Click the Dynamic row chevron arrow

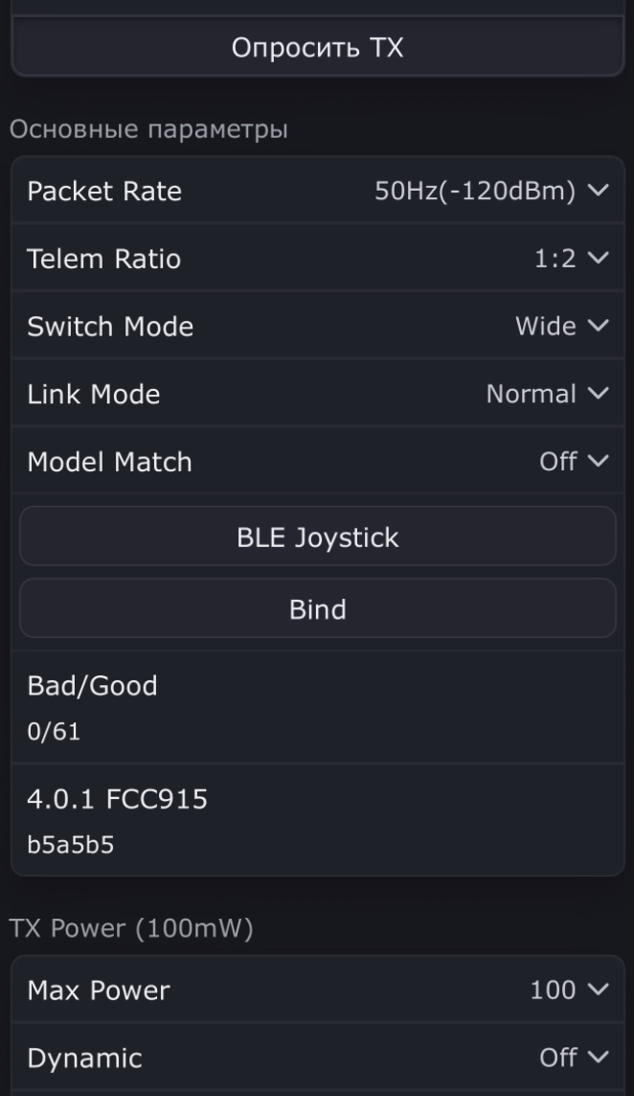coord(599,1057)
